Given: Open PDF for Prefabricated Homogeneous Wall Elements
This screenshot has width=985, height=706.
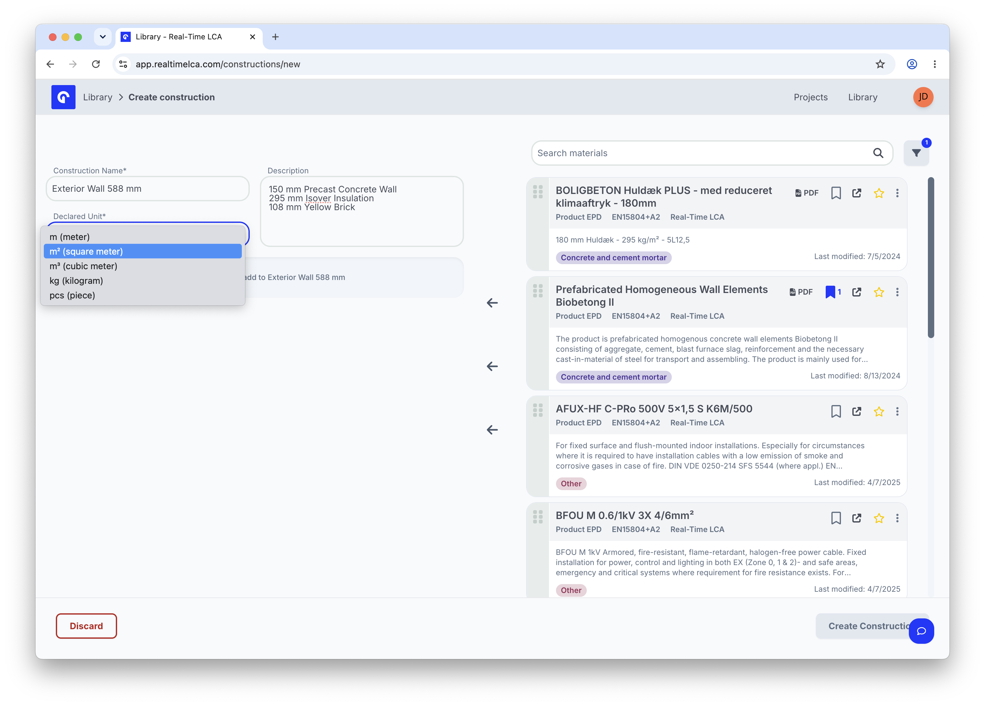Looking at the screenshot, I should click(801, 292).
